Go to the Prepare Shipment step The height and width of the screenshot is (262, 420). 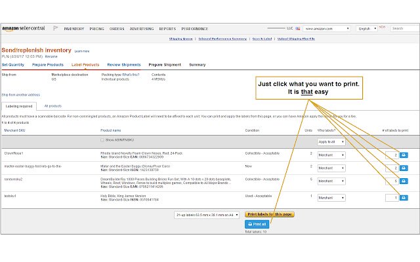pos(165,65)
